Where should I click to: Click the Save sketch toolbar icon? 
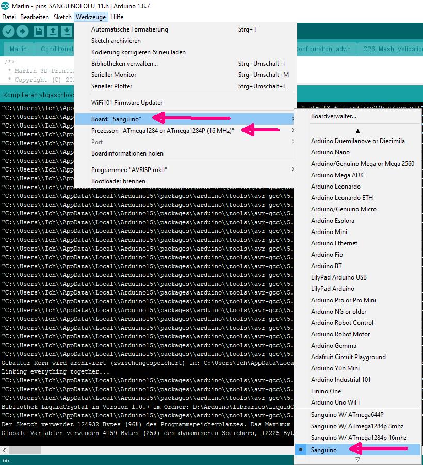point(67,31)
